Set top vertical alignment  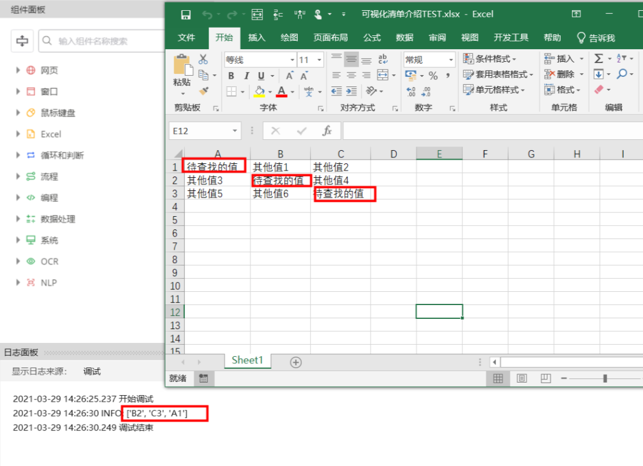click(x=336, y=58)
